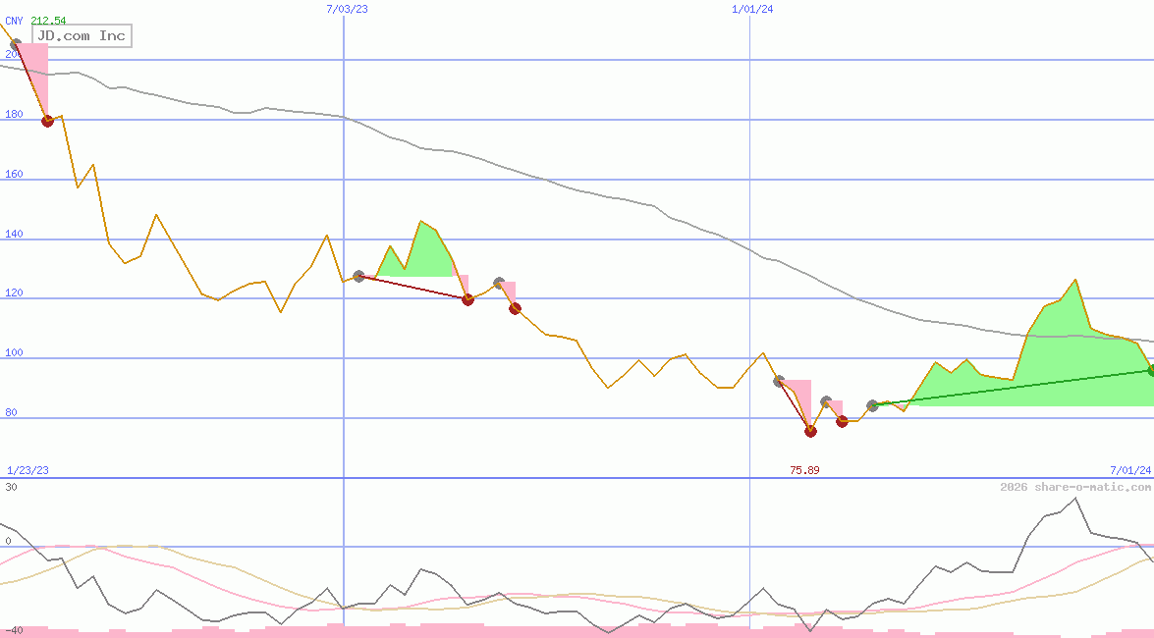This screenshot has width=1154, height=638.
Task: Select the red dot after the first decline
Action: 47,121
